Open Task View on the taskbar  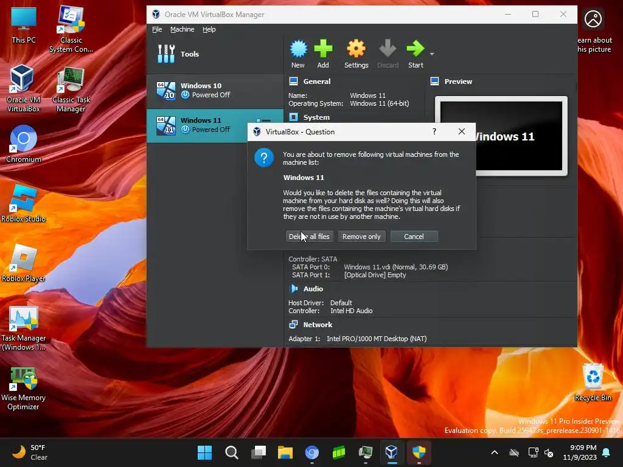pyautogui.click(x=258, y=452)
